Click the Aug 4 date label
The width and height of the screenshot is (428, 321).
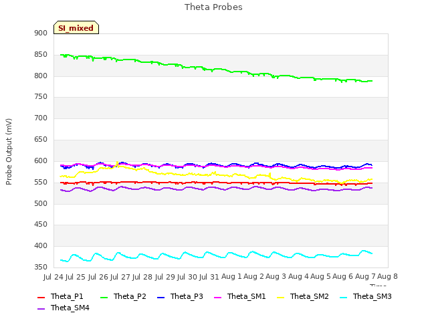(298, 276)
